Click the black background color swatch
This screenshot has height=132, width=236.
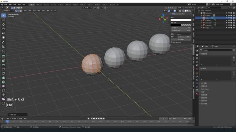(x=181, y=25)
